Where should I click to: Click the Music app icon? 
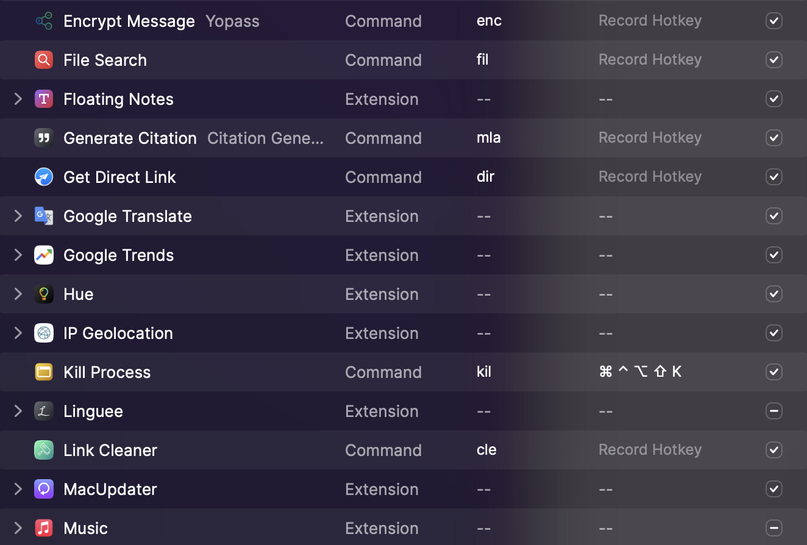pos(44,528)
